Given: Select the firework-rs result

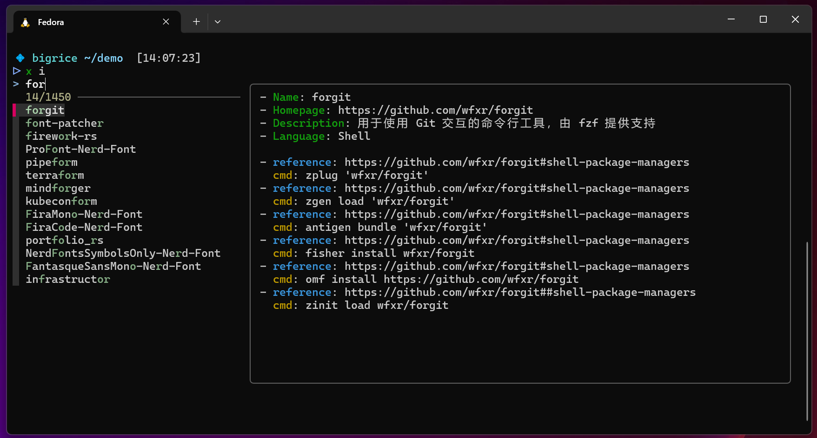Looking at the screenshot, I should pyautogui.click(x=61, y=136).
